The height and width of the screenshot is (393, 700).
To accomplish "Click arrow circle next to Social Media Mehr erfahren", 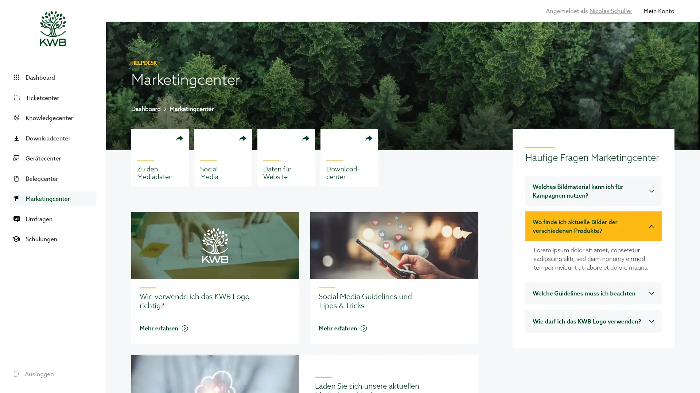I will pyautogui.click(x=363, y=329).
